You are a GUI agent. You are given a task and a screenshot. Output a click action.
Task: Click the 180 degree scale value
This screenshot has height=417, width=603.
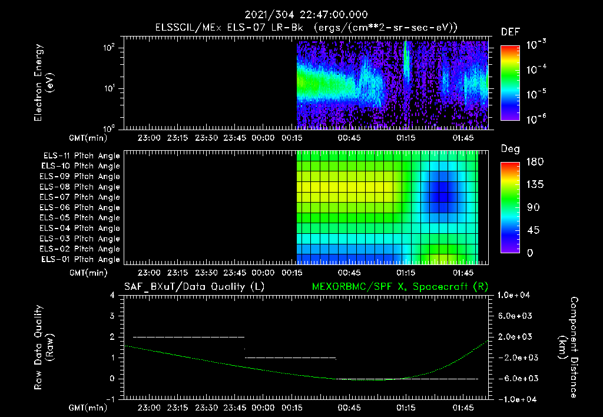pos(535,162)
